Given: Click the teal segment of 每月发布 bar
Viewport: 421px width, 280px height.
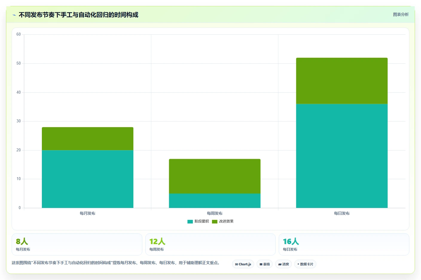Looking at the screenshot, I should 88,179.
